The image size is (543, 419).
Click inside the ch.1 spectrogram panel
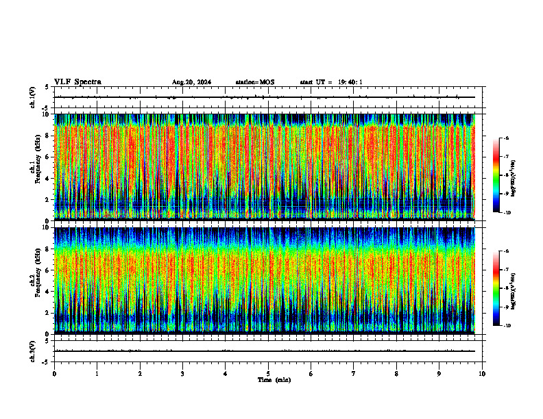(x=265, y=167)
